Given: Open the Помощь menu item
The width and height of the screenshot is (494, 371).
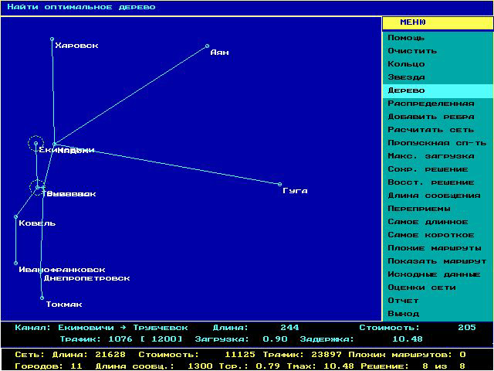Looking at the screenshot, I should click(438, 38).
